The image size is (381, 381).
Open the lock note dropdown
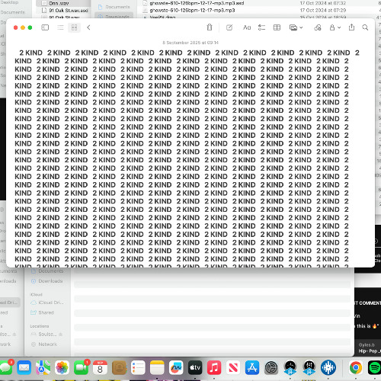[x=335, y=27]
